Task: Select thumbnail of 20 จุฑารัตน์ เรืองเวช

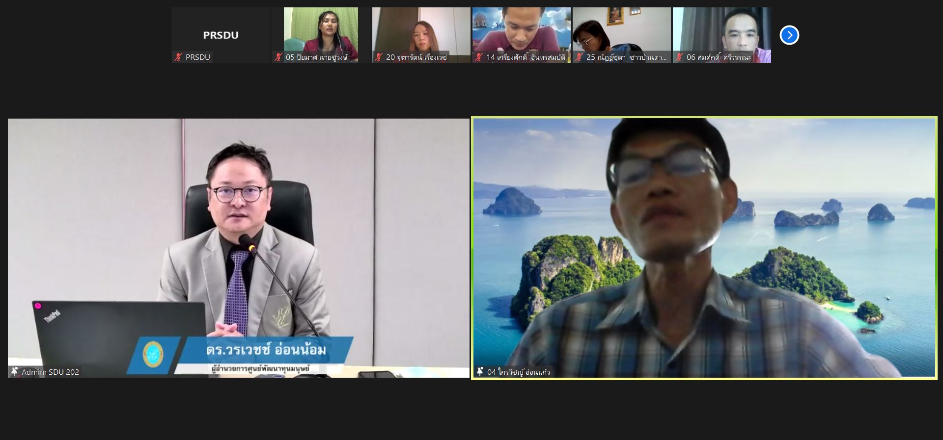Action: (x=421, y=35)
